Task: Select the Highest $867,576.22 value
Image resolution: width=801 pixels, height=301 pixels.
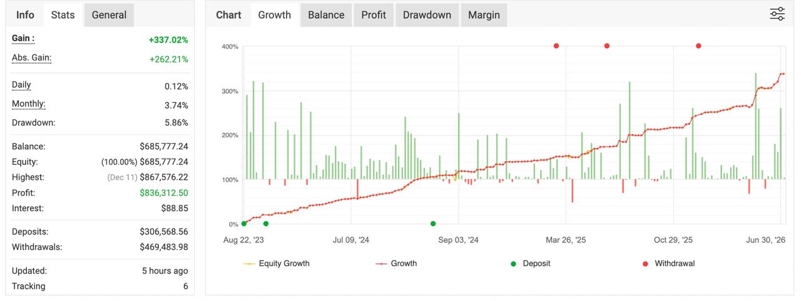Action: coord(164,177)
